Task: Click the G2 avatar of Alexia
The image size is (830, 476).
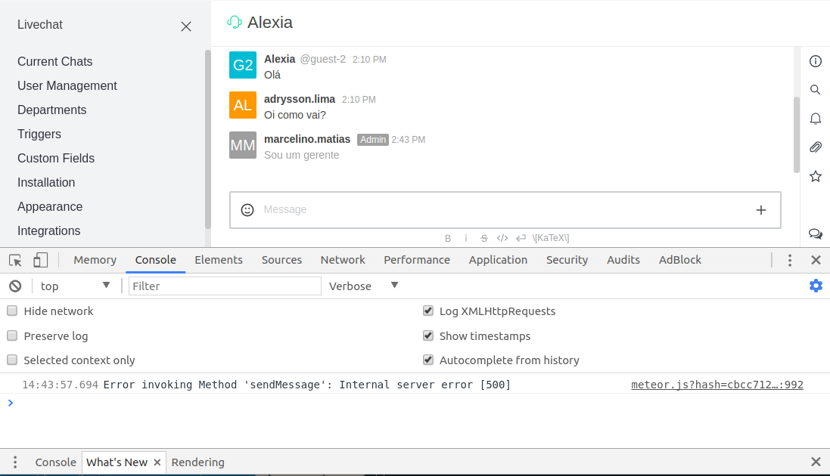Action: (243, 65)
